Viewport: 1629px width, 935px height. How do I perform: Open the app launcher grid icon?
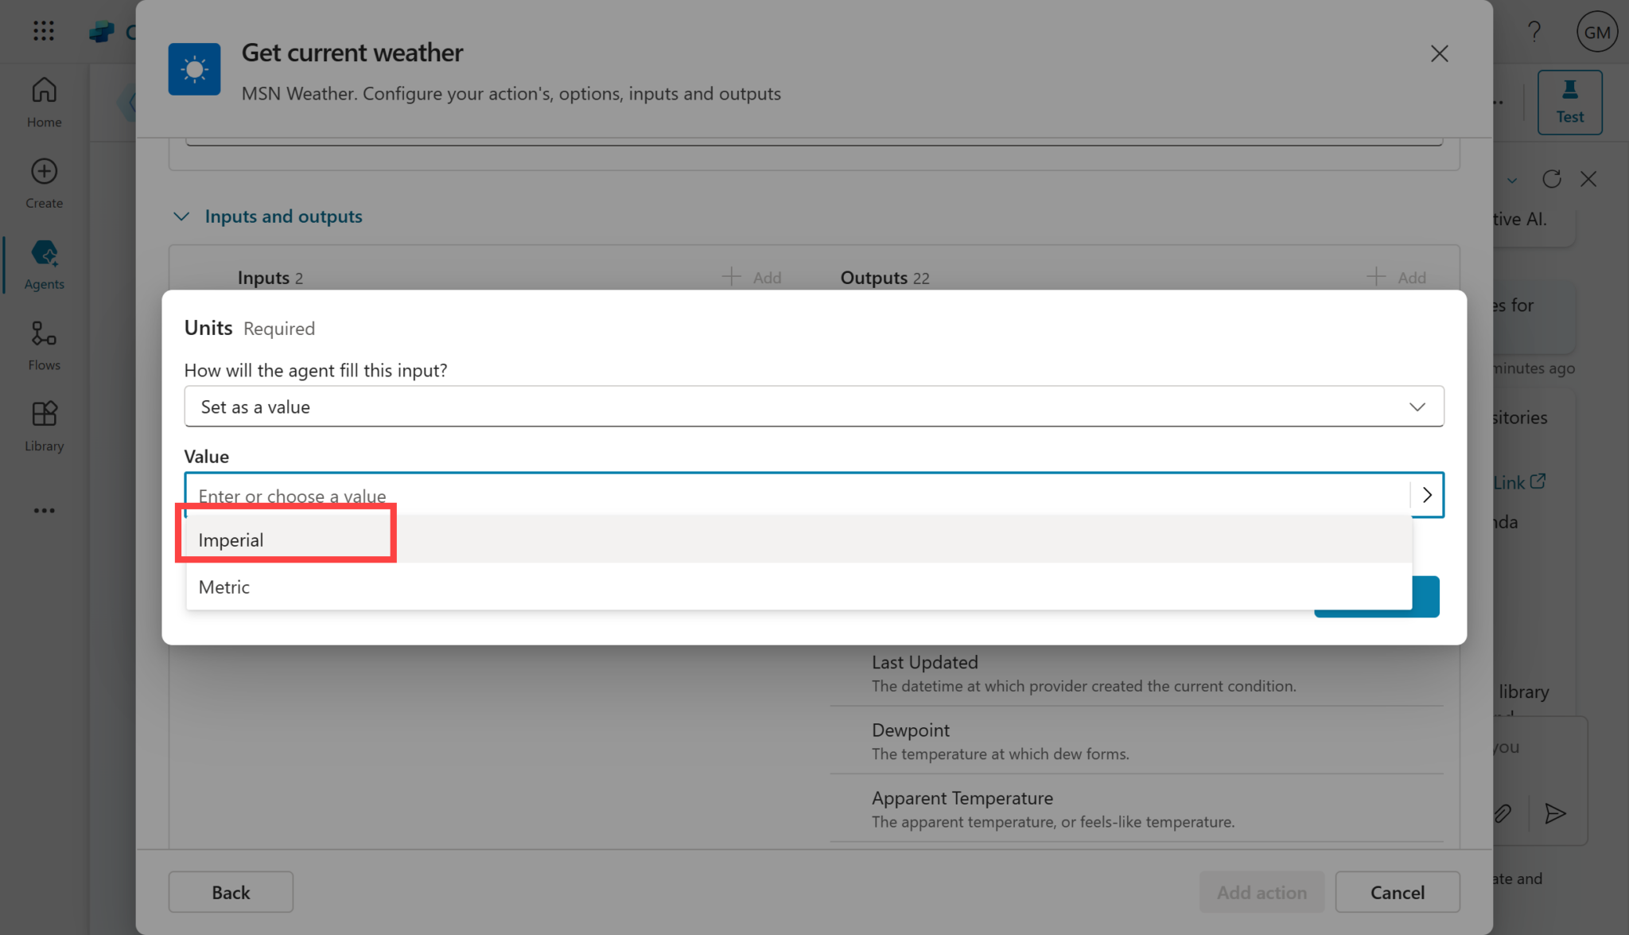tap(44, 31)
